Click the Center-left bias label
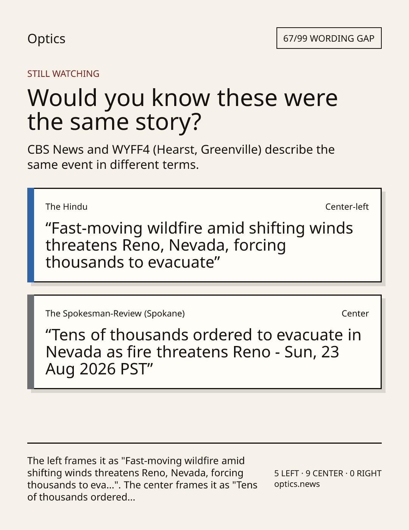 coord(347,207)
